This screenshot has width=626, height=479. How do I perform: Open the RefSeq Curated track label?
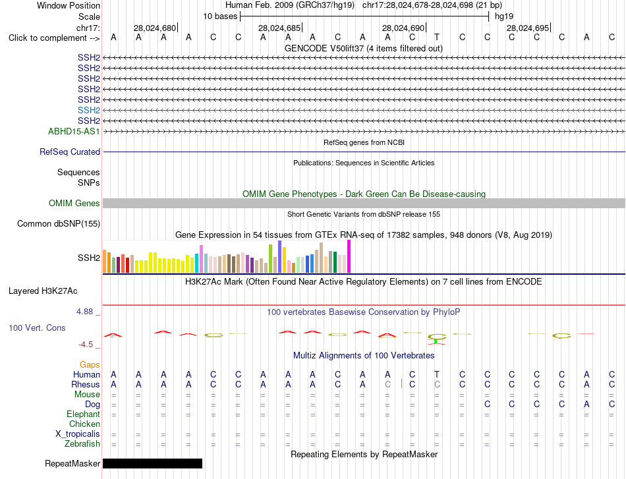tap(70, 152)
